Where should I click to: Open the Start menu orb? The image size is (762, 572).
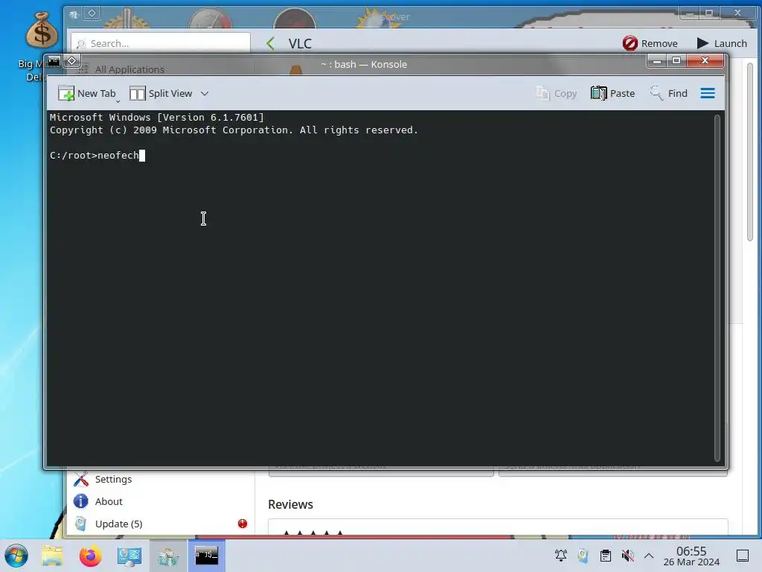16,556
